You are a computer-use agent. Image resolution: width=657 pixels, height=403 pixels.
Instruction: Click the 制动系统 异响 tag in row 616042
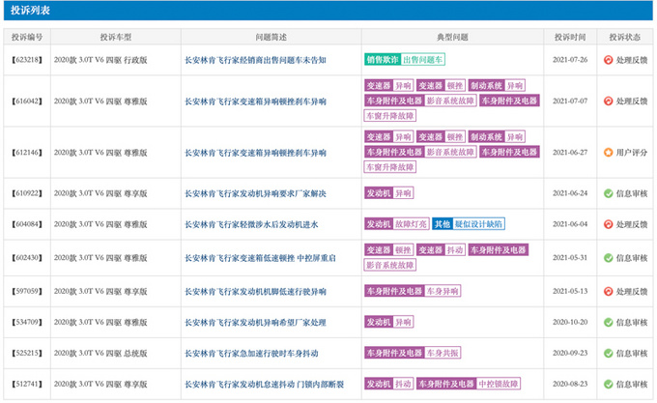click(x=497, y=85)
